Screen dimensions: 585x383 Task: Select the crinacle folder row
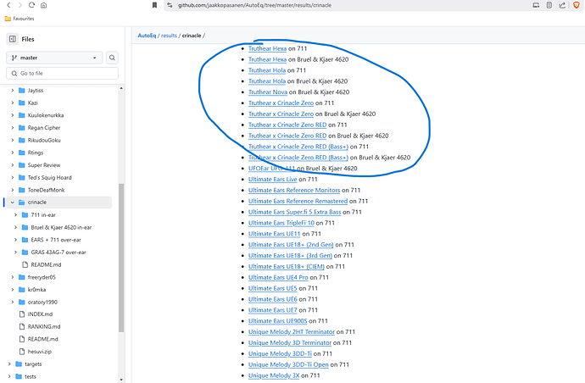[x=58, y=203]
